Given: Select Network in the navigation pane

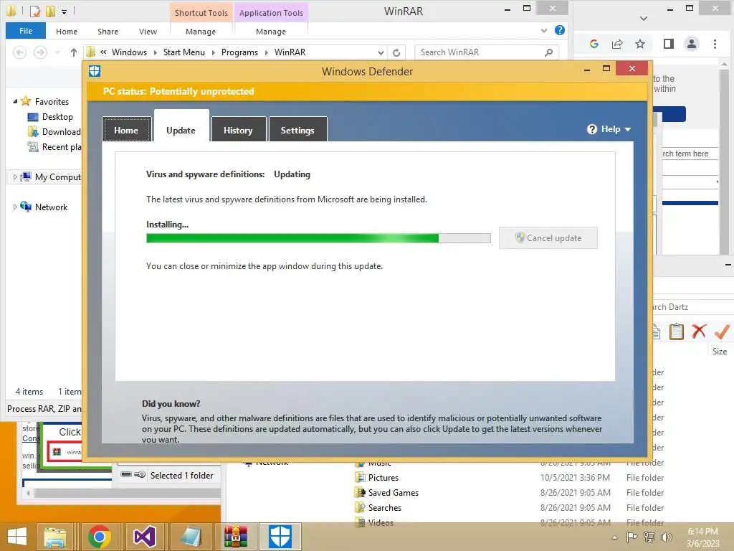Looking at the screenshot, I should tap(44, 207).
